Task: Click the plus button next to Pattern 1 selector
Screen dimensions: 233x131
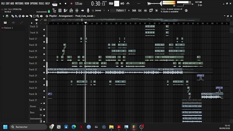Action: (129, 11)
